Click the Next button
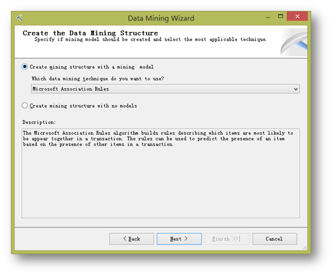 click(x=179, y=239)
